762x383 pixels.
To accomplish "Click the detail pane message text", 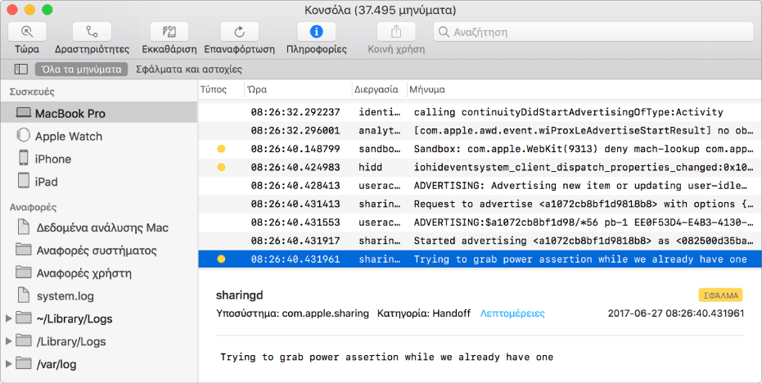I will click(387, 357).
